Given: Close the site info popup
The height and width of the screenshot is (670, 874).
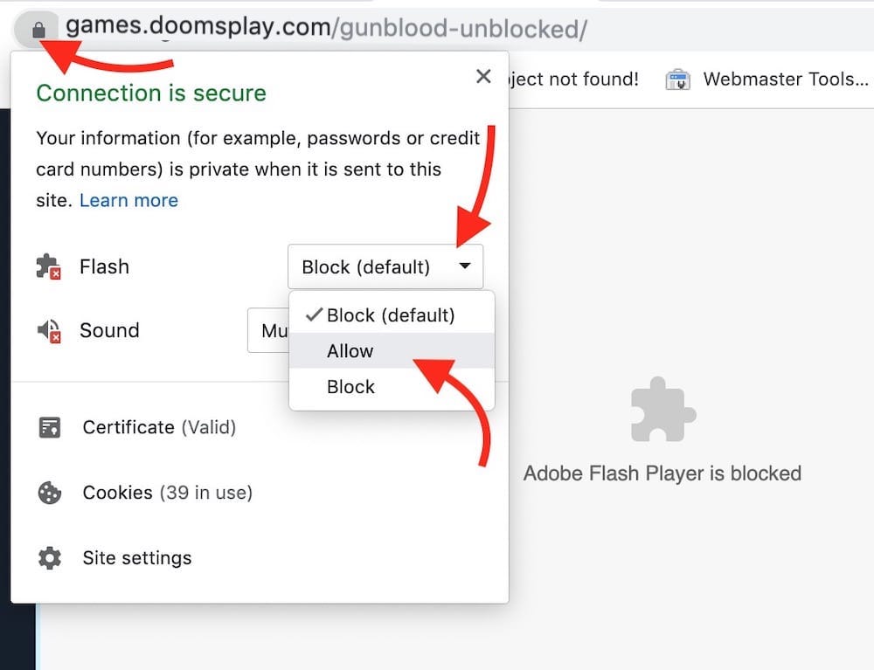Looking at the screenshot, I should point(483,76).
